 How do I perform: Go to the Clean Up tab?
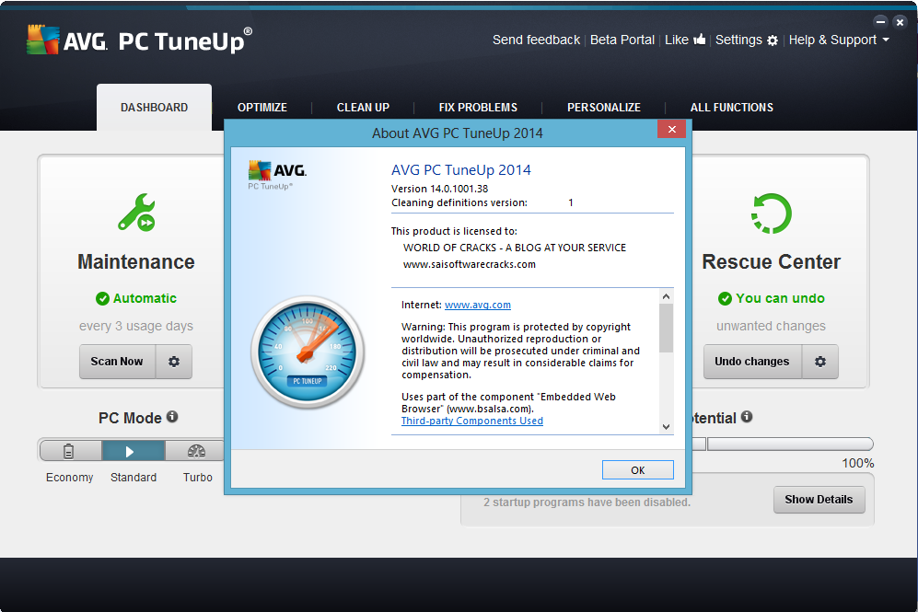coord(363,108)
